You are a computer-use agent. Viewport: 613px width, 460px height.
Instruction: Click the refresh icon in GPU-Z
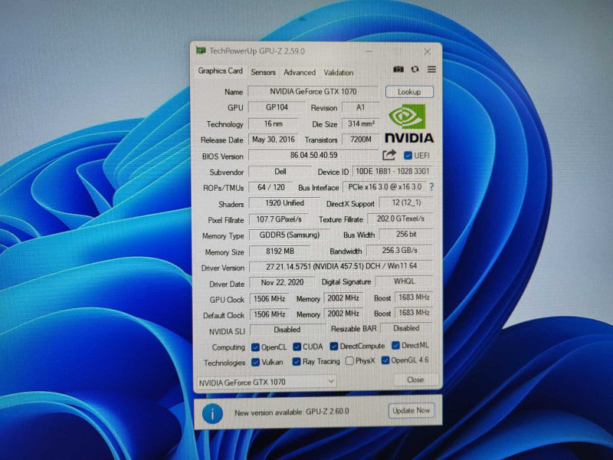[415, 69]
